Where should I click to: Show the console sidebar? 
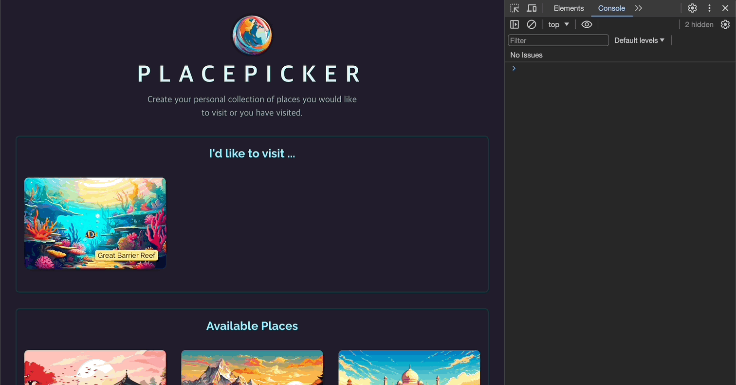tap(515, 24)
